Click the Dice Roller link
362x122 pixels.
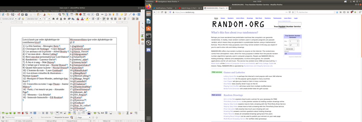pyautogui.click(x=228, y=83)
